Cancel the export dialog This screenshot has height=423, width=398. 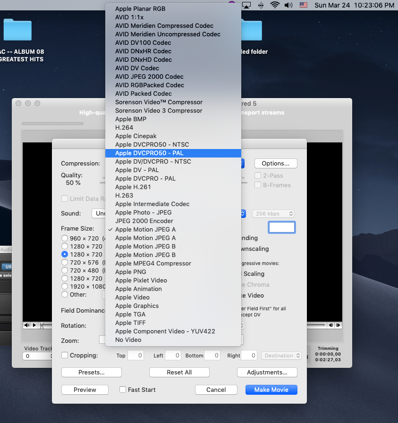pos(216,390)
